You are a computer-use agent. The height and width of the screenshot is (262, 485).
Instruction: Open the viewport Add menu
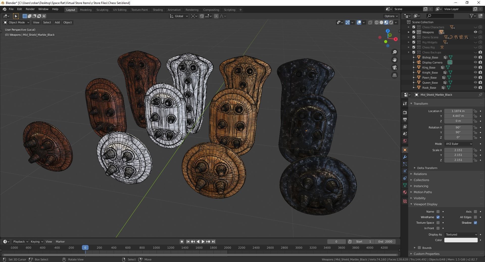[x=57, y=22]
